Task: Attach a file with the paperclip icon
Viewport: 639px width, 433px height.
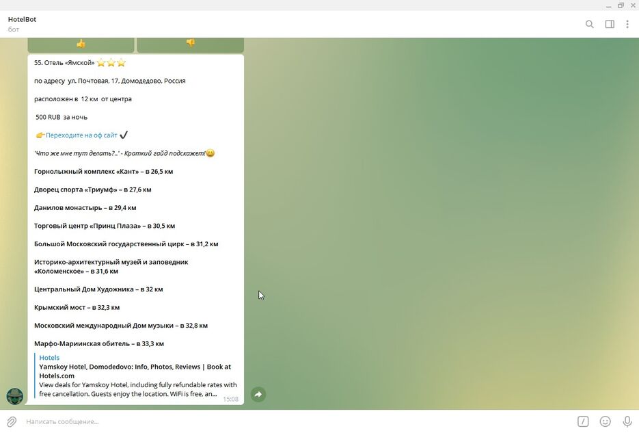Action: click(x=12, y=421)
